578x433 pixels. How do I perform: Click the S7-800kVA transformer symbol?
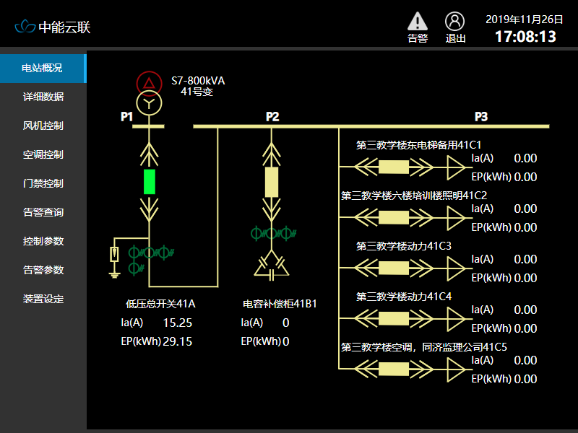(148, 94)
